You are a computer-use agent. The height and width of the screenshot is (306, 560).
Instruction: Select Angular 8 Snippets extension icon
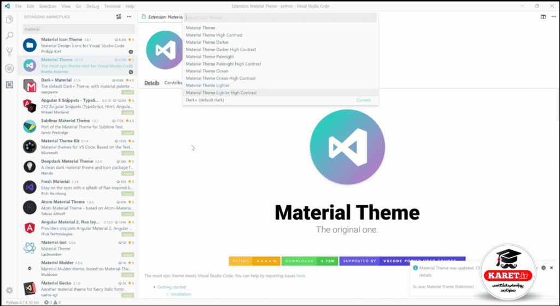[x=30, y=106]
